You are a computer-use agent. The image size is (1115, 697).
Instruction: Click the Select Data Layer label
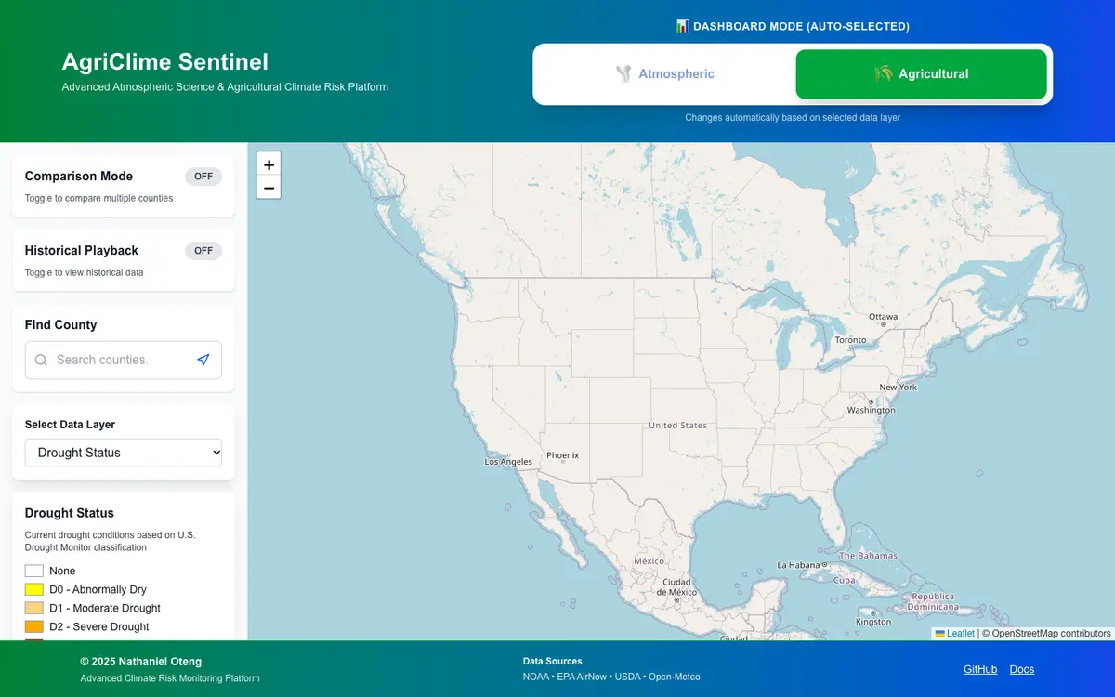70,425
